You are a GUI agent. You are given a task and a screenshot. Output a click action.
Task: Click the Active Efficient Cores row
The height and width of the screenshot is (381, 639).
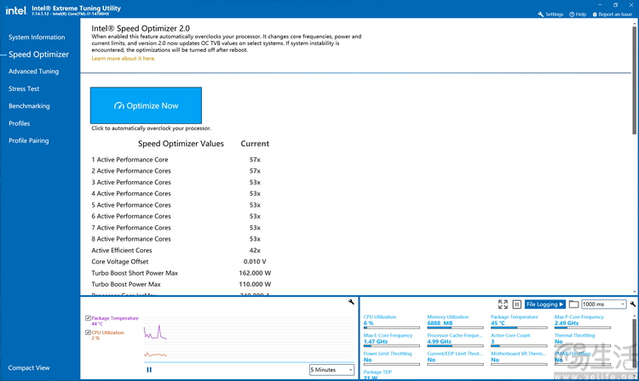tap(181, 250)
